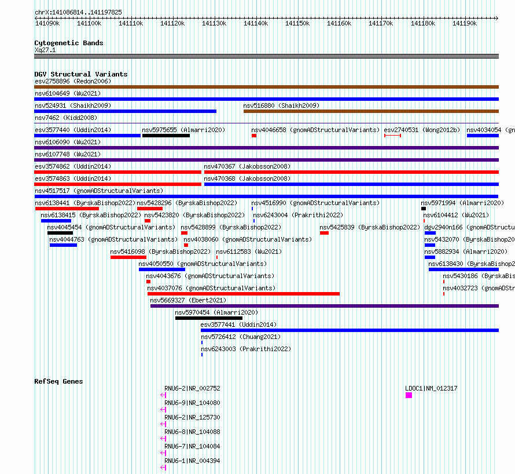515x474 pixels.
Task: Open the nsv5726412 (Chuang2021) label
Action: (x=241, y=337)
